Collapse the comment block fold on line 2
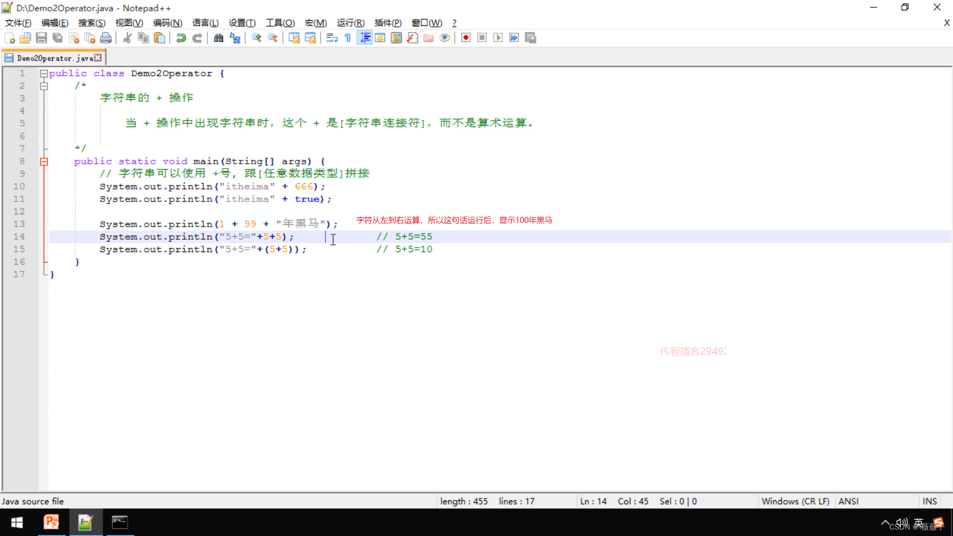953x536 pixels. pos(44,86)
